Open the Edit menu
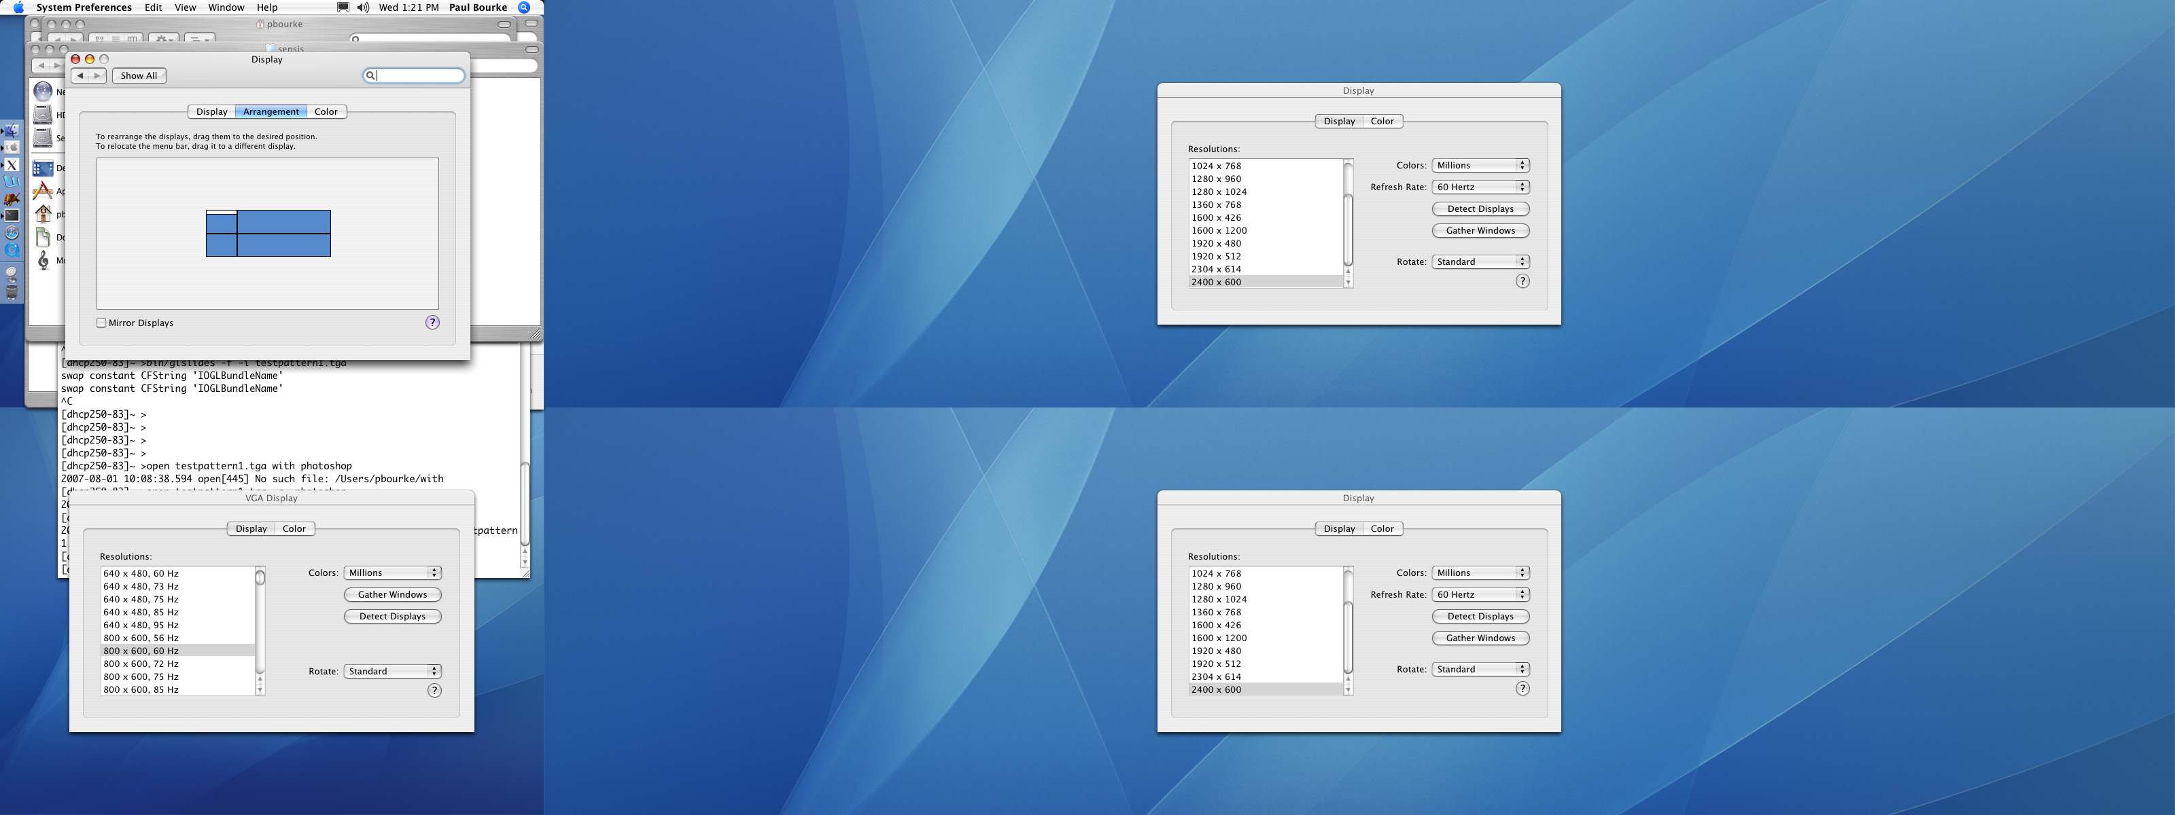Screen dimensions: 2175x815 point(154,7)
